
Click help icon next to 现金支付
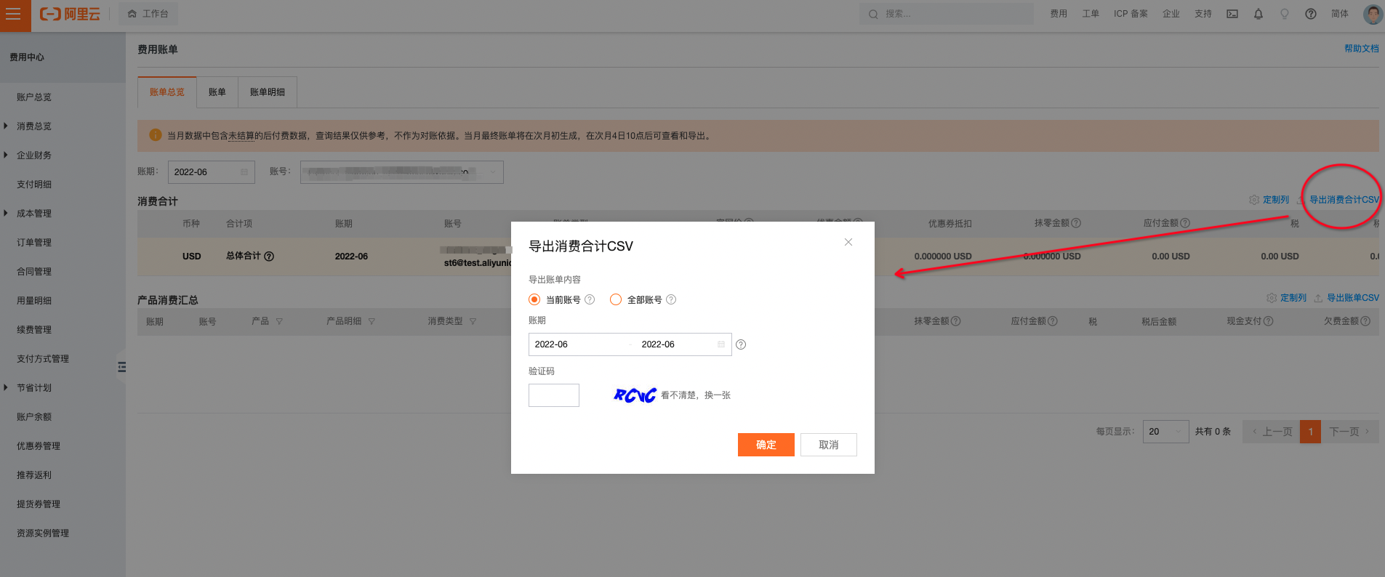point(1269,321)
